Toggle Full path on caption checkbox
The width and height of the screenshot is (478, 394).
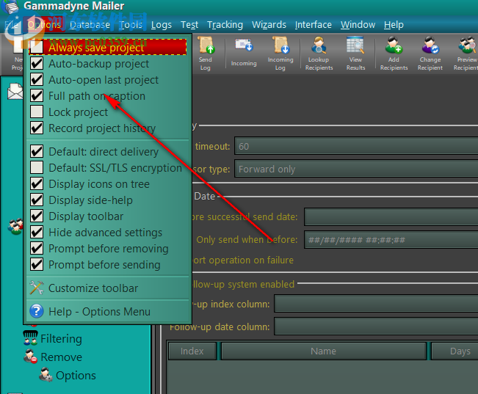[x=37, y=95]
